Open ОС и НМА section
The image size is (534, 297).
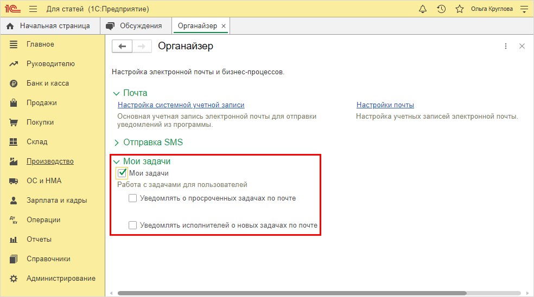44,181
